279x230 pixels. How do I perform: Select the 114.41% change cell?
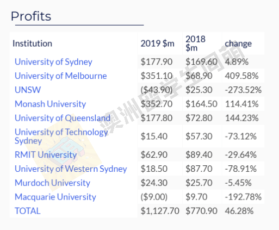coord(241,104)
